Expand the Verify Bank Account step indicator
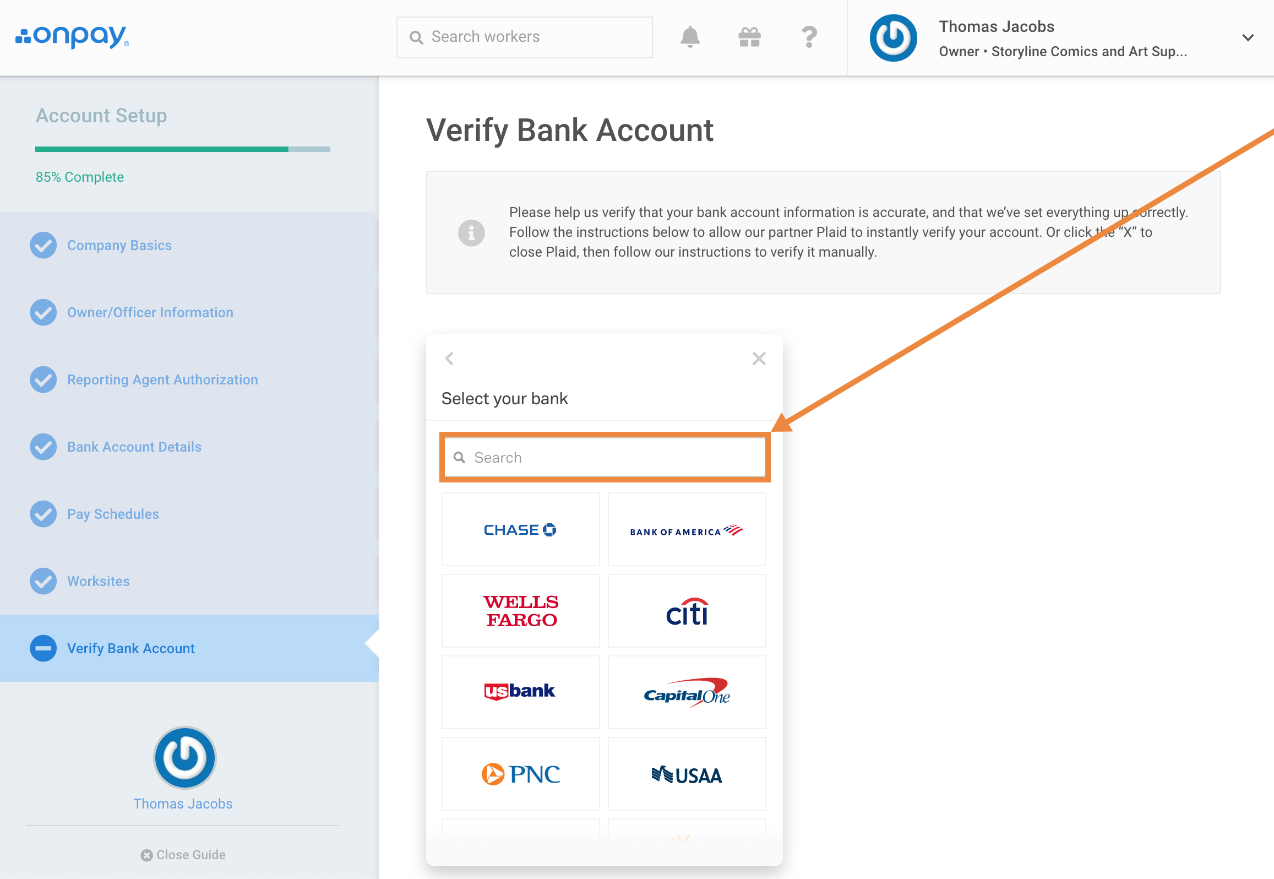 point(43,648)
